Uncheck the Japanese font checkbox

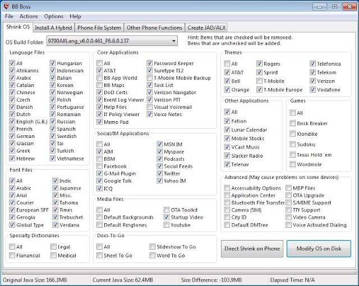(x=55, y=188)
